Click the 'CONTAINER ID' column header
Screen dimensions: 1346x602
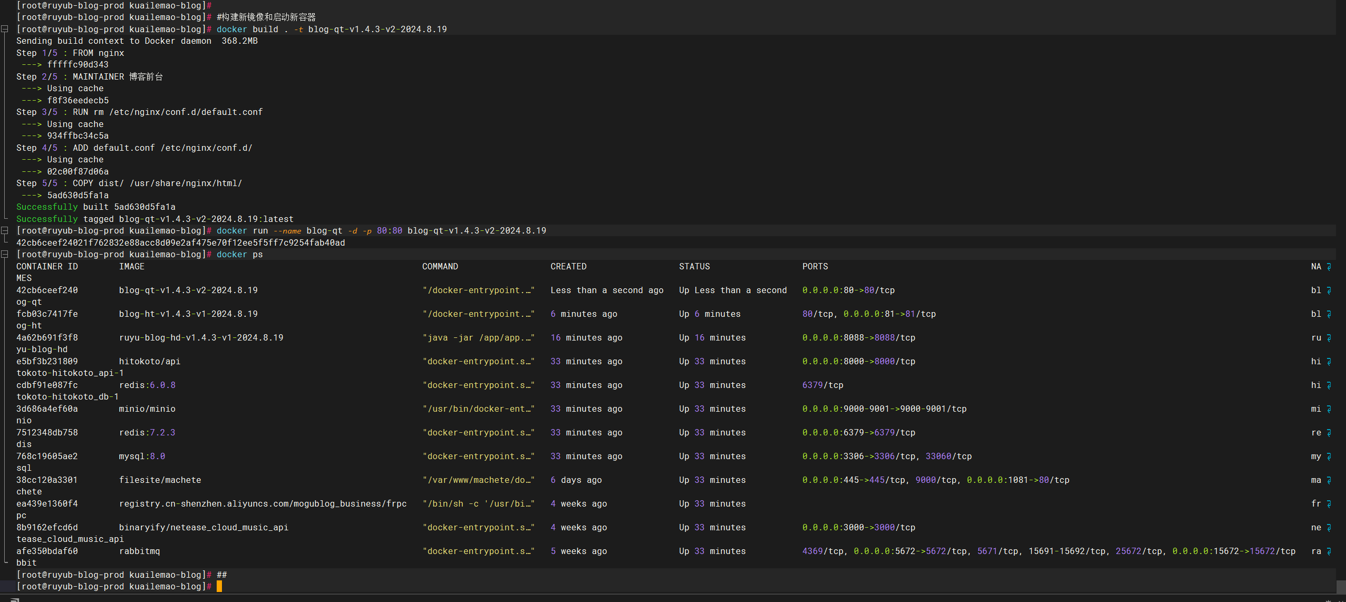point(47,267)
